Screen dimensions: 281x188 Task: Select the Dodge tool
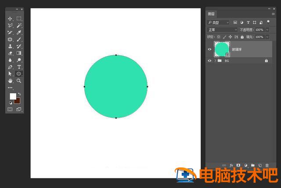pyautogui.click(x=19, y=60)
